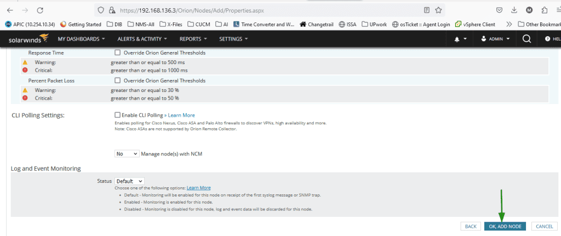The width and height of the screenshot is (561, 236).
Task: Open the Log and Event Monitoring Status dropdown
Action: point(129,181)
